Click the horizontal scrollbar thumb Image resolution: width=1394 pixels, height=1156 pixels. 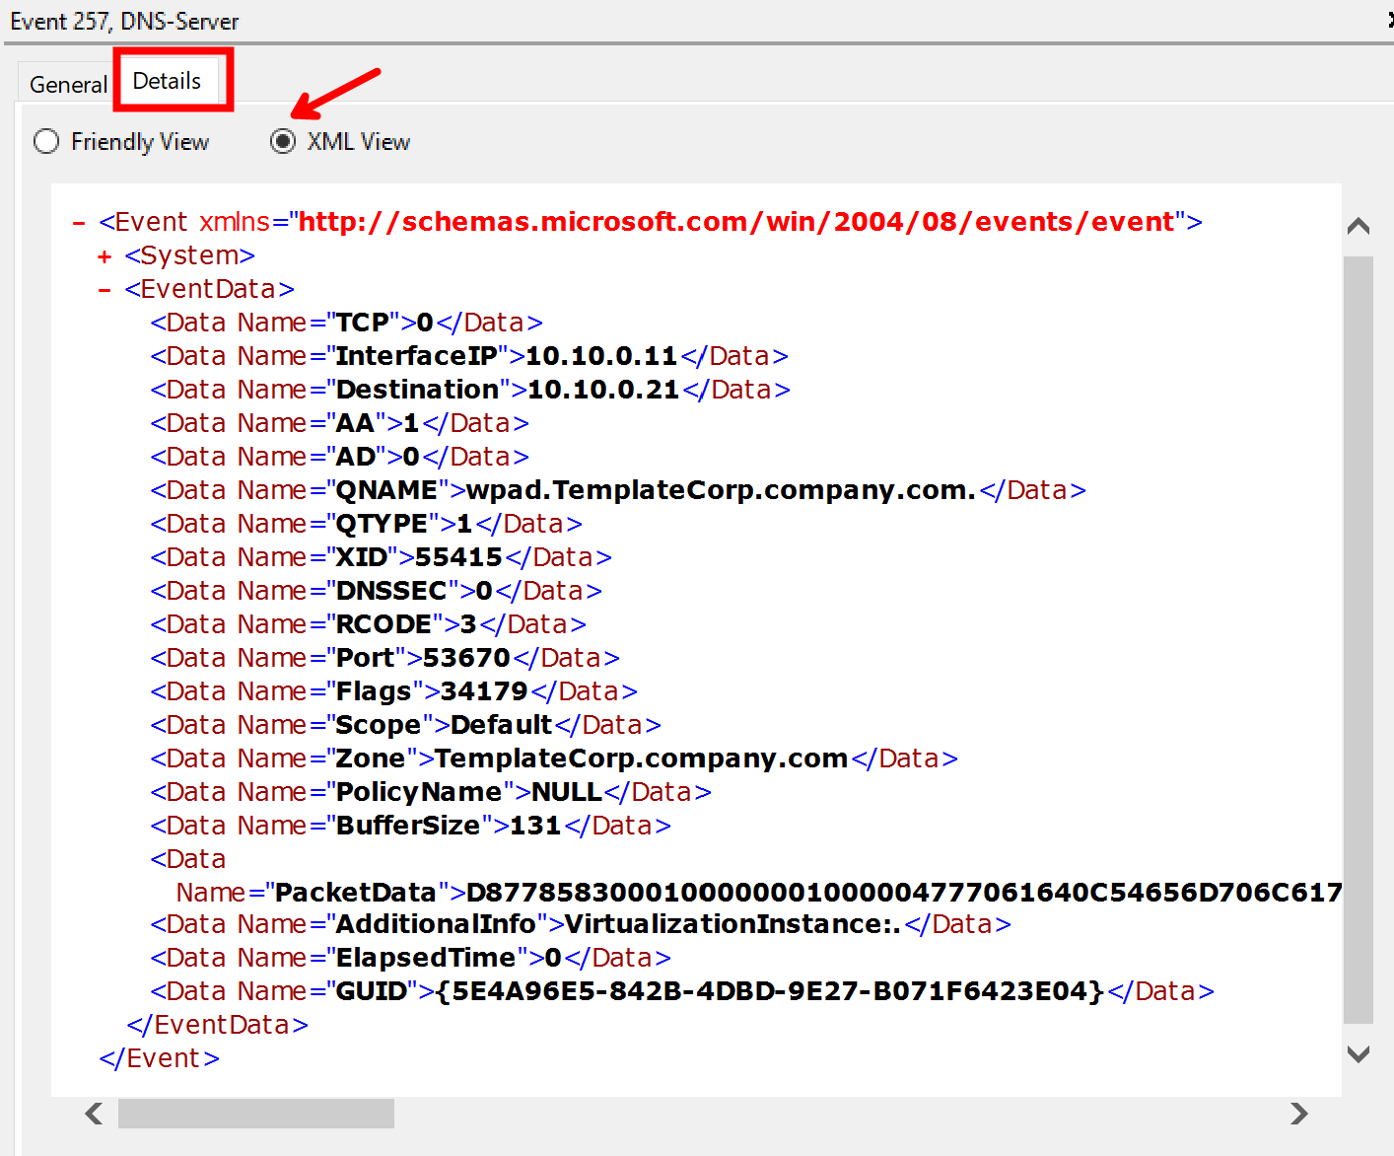(x=255, y=1114)
